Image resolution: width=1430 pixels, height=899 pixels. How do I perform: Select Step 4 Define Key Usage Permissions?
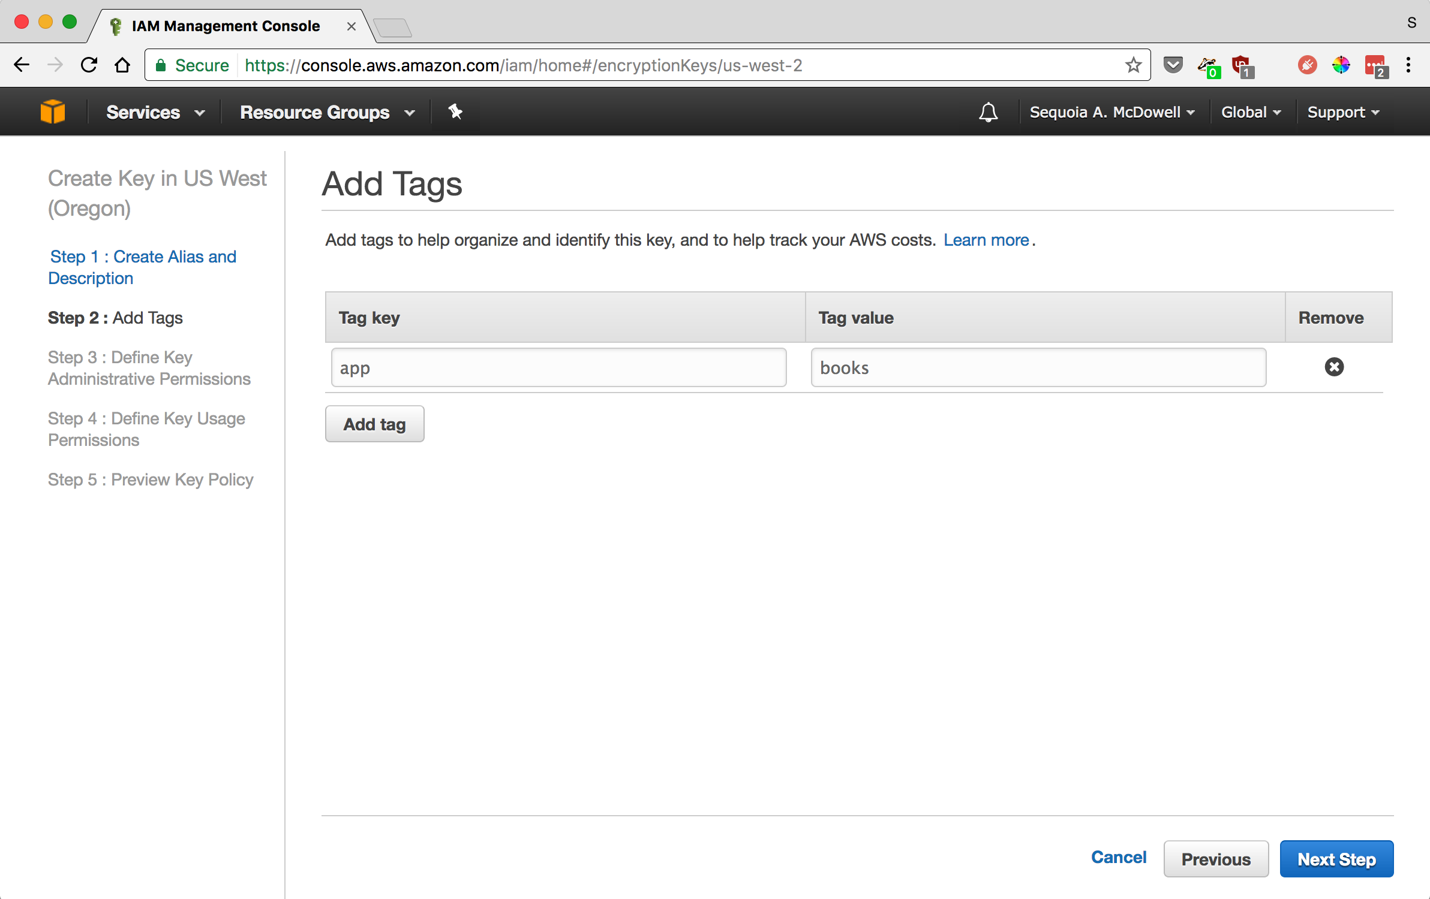click(x=146, y=429)
